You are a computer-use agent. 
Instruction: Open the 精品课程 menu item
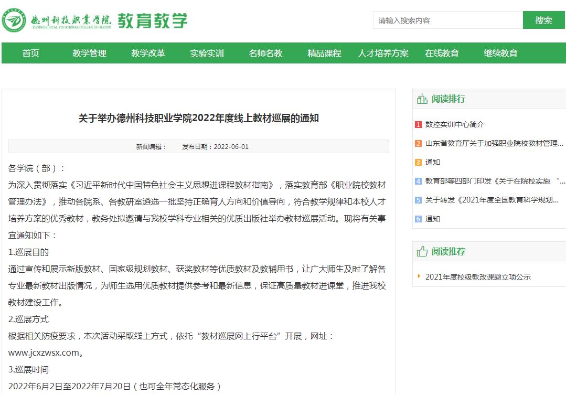(324, 53)
